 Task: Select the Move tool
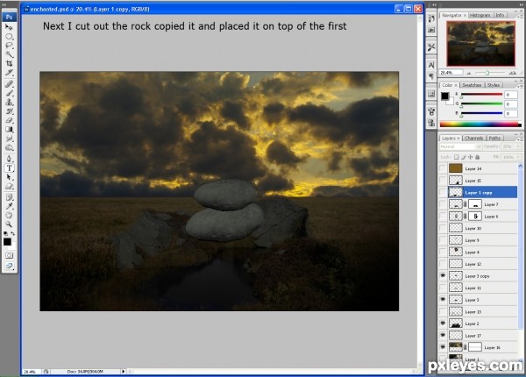click(x=9, y=27)
